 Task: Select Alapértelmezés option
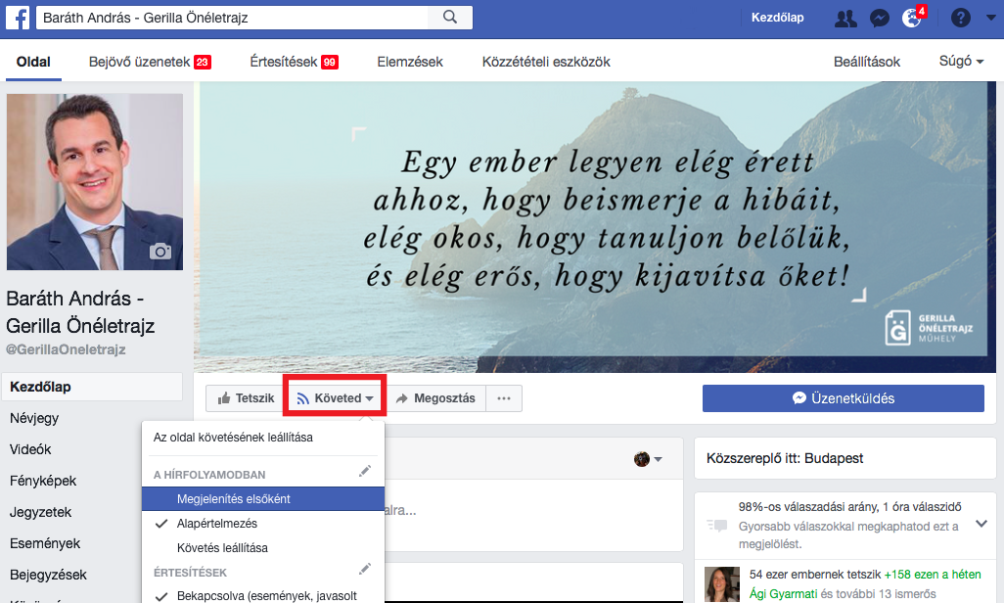[263, 523]
